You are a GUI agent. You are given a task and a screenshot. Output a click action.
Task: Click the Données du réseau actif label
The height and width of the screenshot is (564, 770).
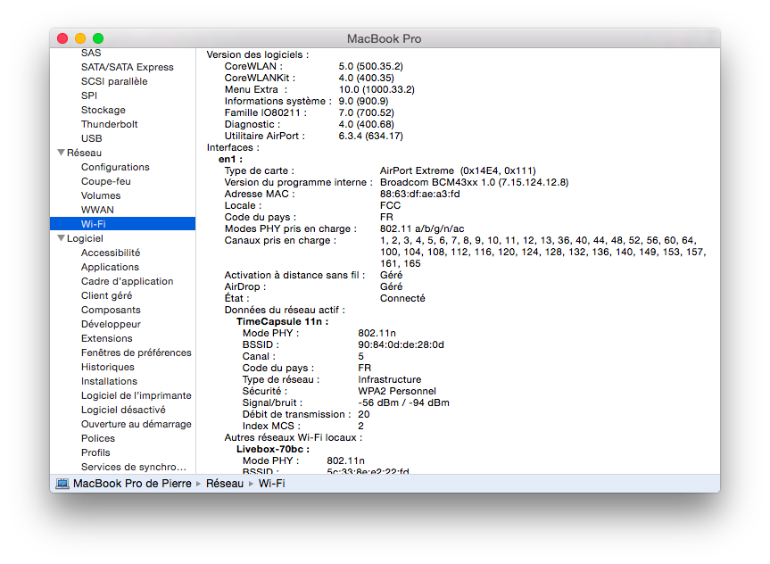[285, 310]
